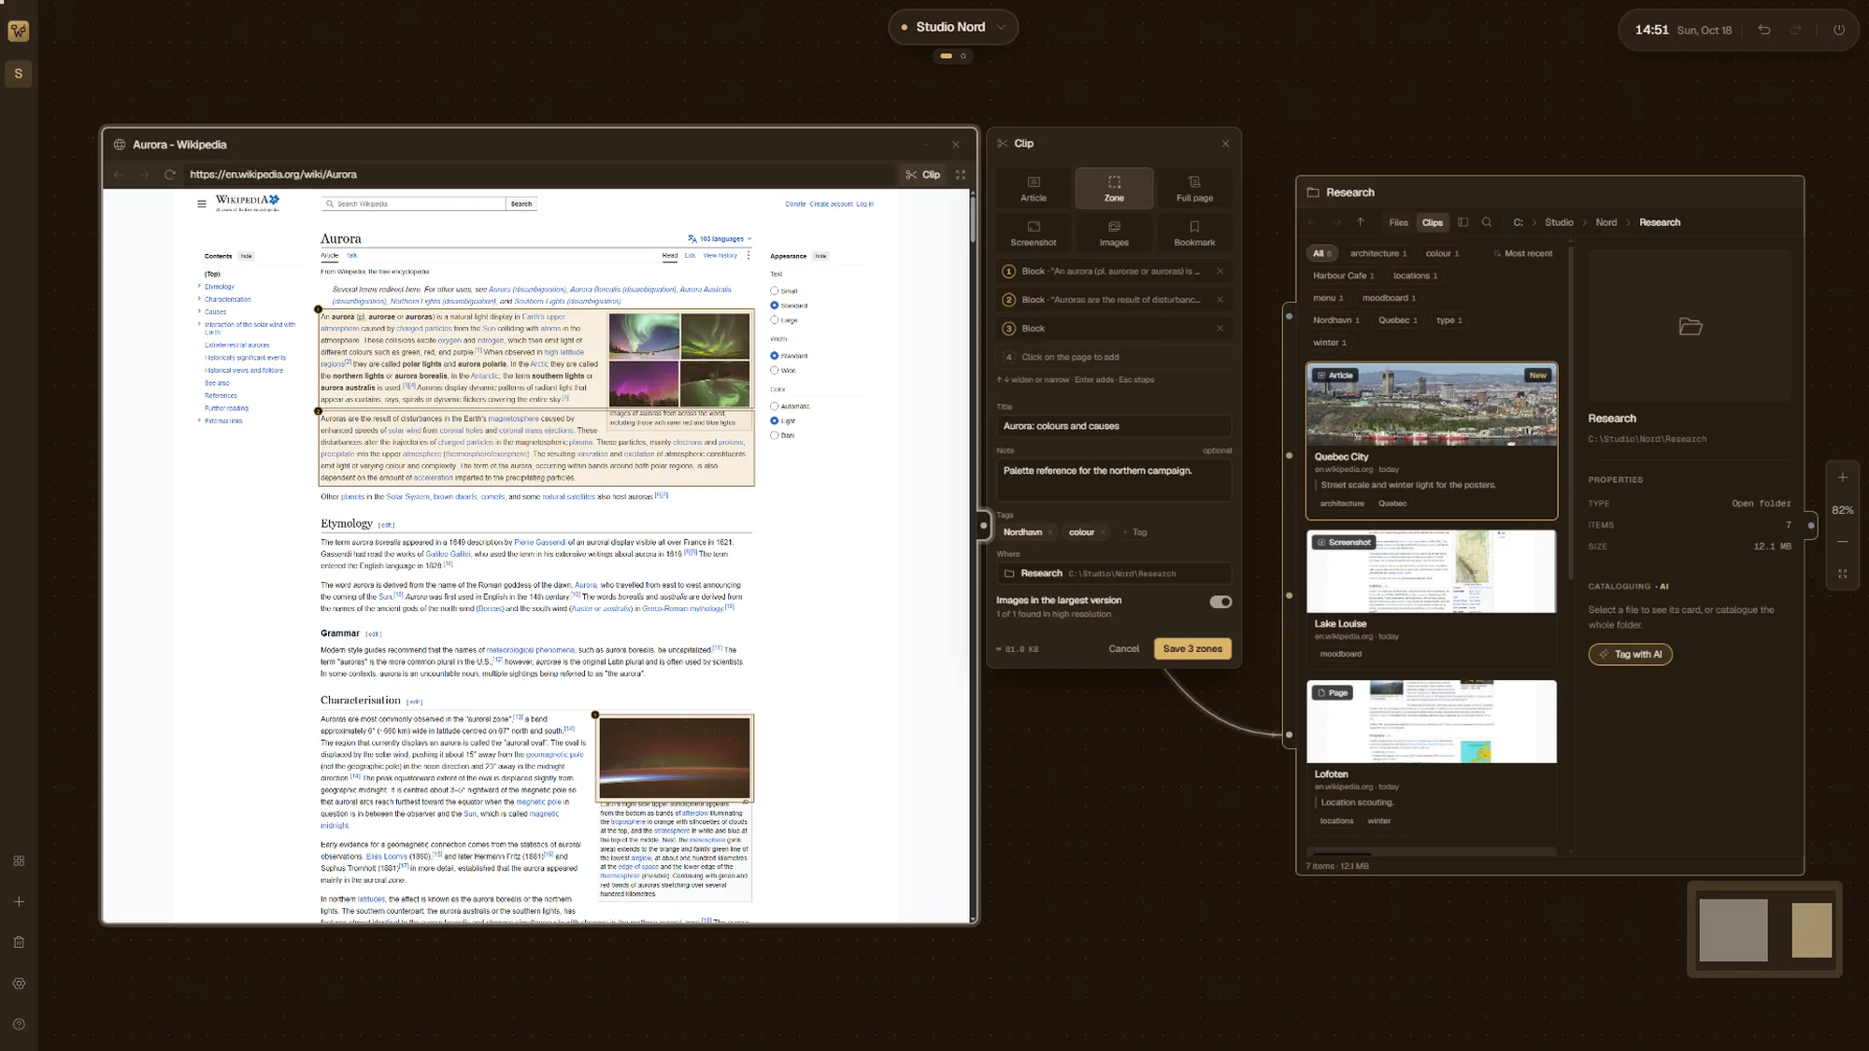Open Wikipedia's 103 languages dropdown
Image resolution: width=1869 pixels, height=1051 pixels.
[720, 239]
